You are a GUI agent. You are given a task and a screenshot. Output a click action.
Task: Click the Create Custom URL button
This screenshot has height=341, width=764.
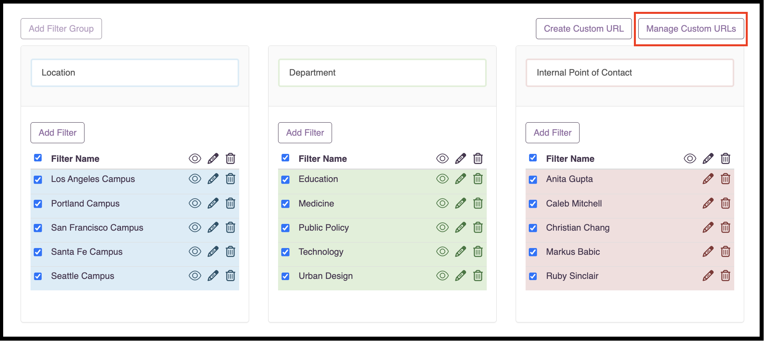(x=584, y=28)
